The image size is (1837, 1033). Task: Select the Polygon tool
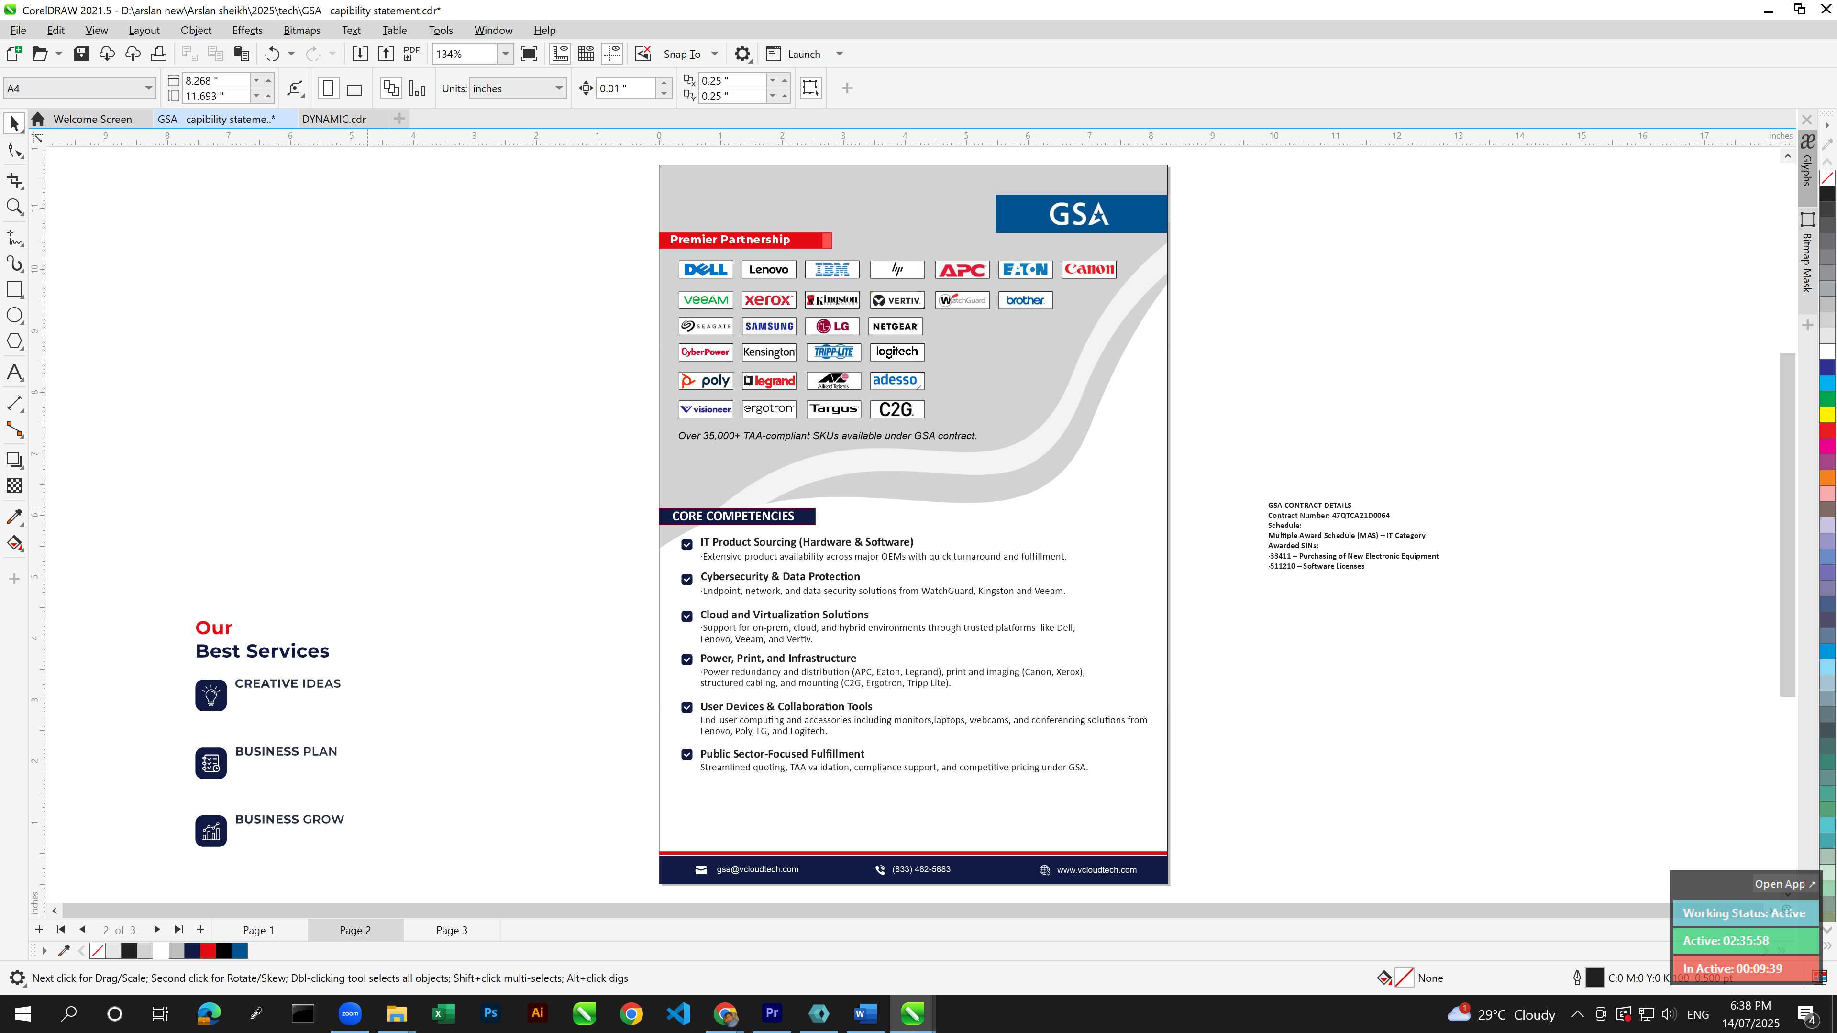14,341
